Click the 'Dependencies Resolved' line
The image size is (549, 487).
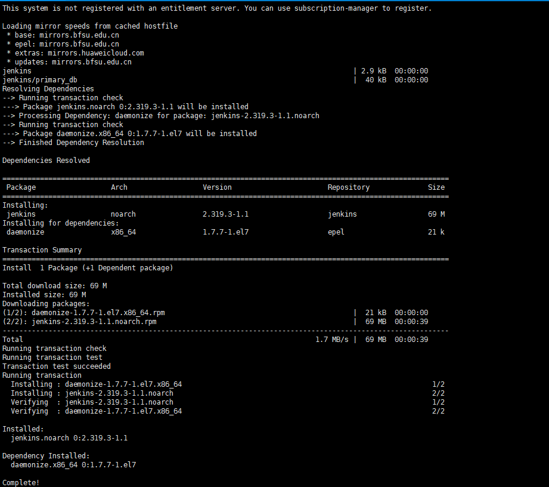pos(46,161)
